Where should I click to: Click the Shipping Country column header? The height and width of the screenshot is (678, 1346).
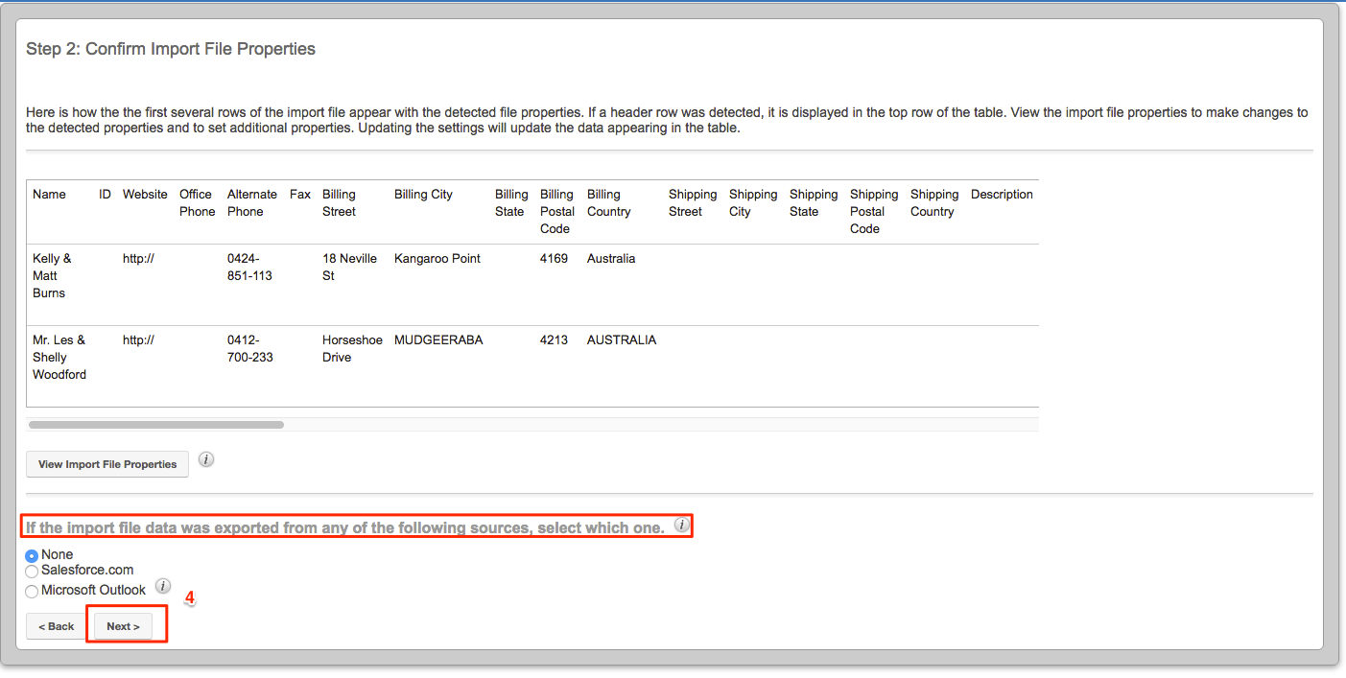coord(934,202)
